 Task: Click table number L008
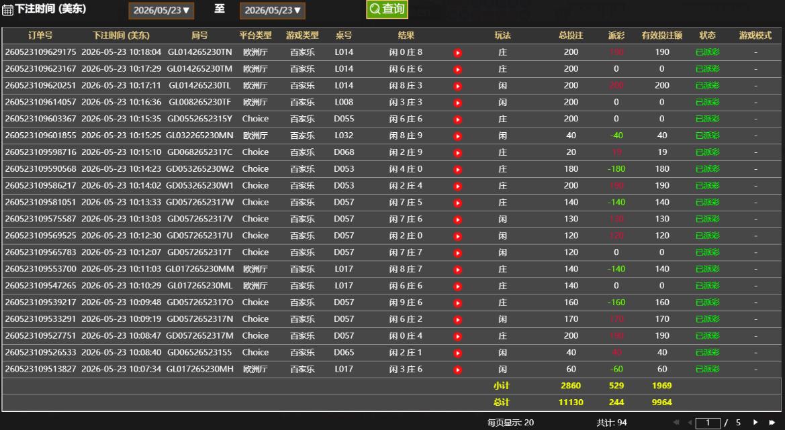point(344,102)
